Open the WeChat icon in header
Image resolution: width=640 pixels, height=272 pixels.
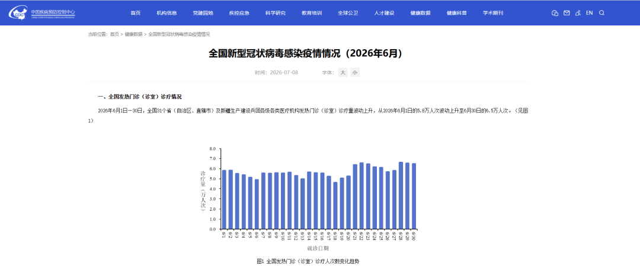[555, 13]
